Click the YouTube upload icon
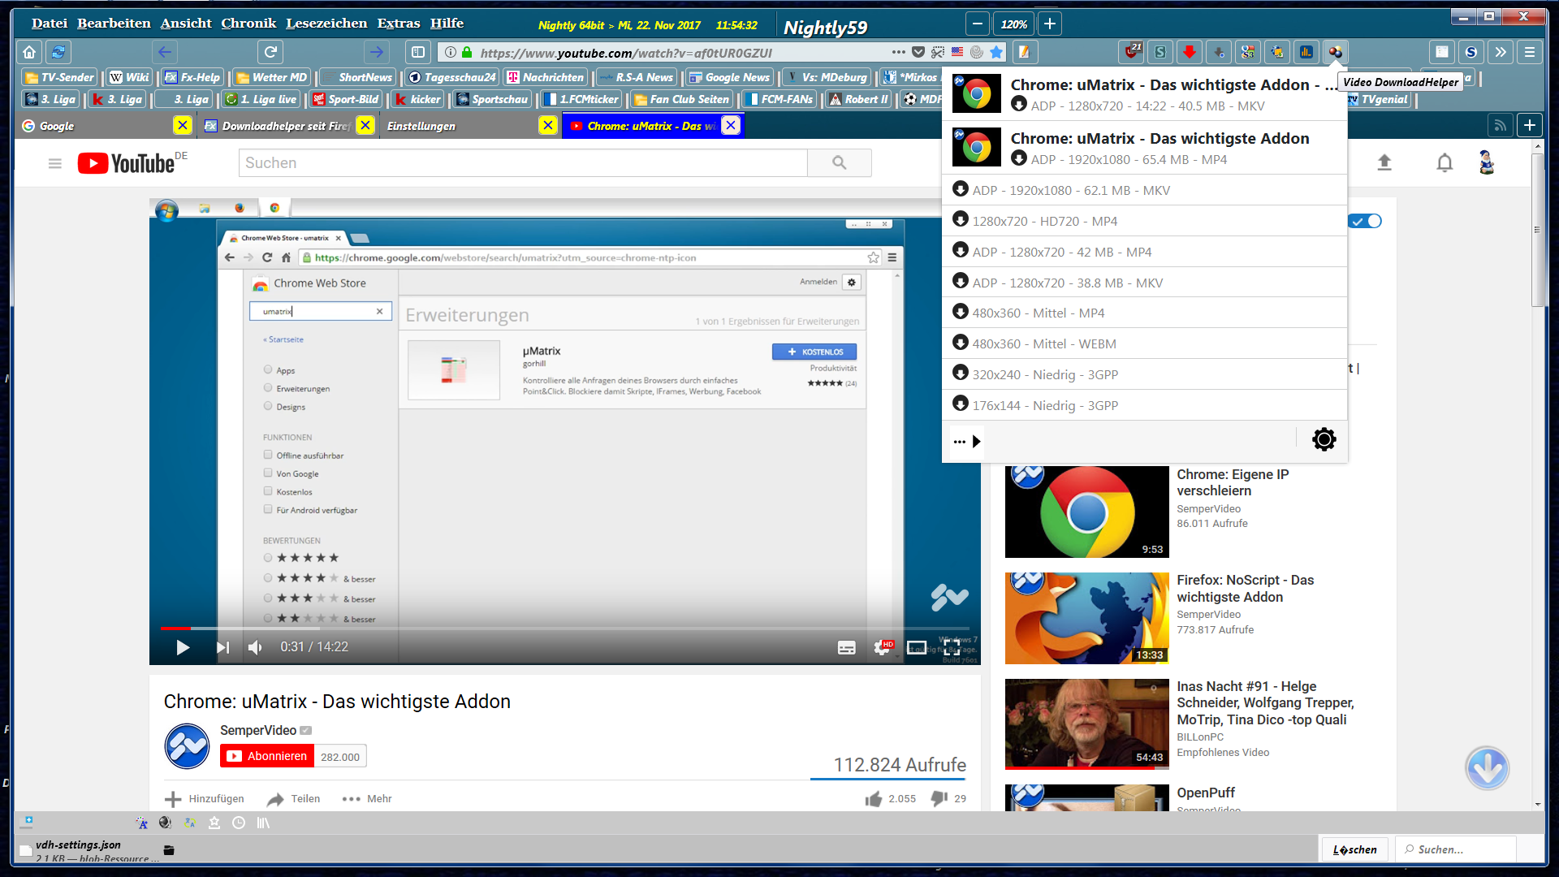The image size is (1559, 877). click(x=1384, y=163)
